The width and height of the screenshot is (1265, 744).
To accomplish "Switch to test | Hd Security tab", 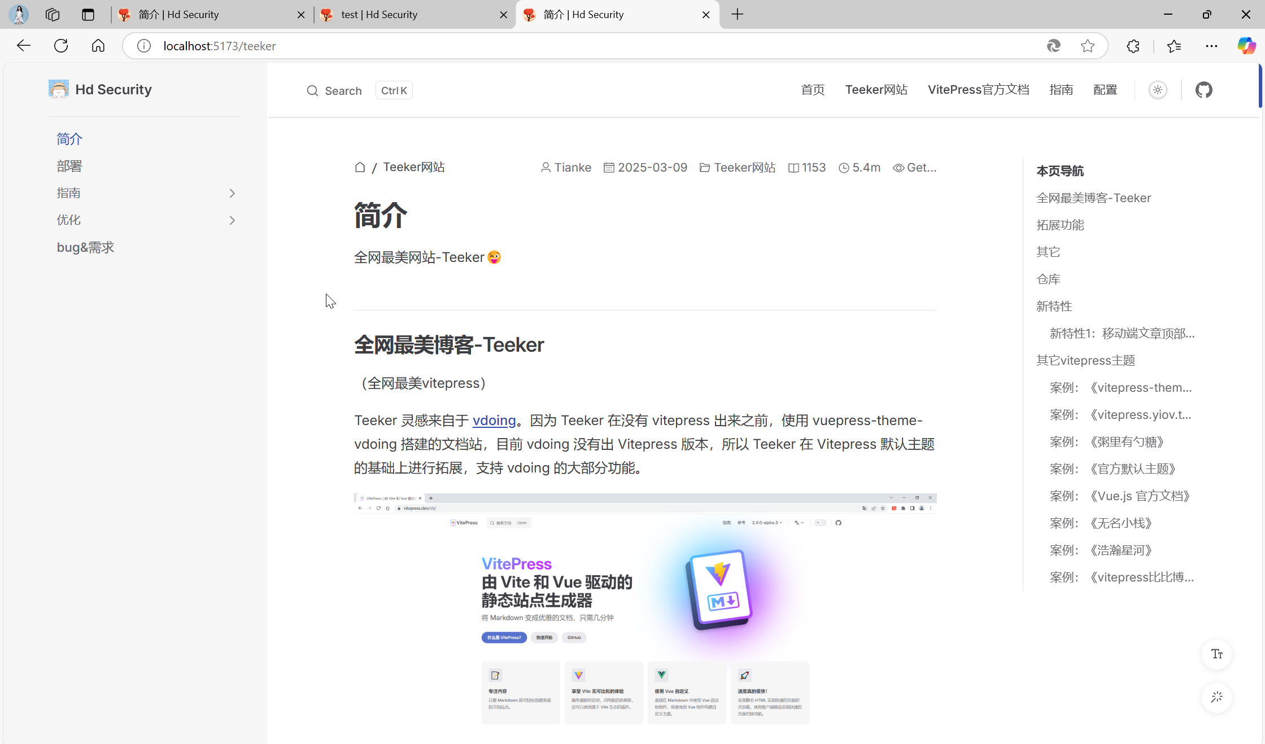I will pyautogui.click(x=415, y=15).
